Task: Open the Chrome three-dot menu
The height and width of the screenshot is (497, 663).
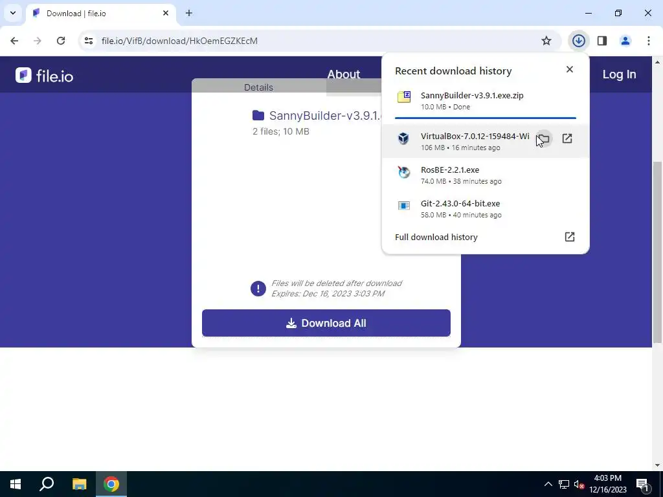Action: pyautogui.click(x=649, y=41)
